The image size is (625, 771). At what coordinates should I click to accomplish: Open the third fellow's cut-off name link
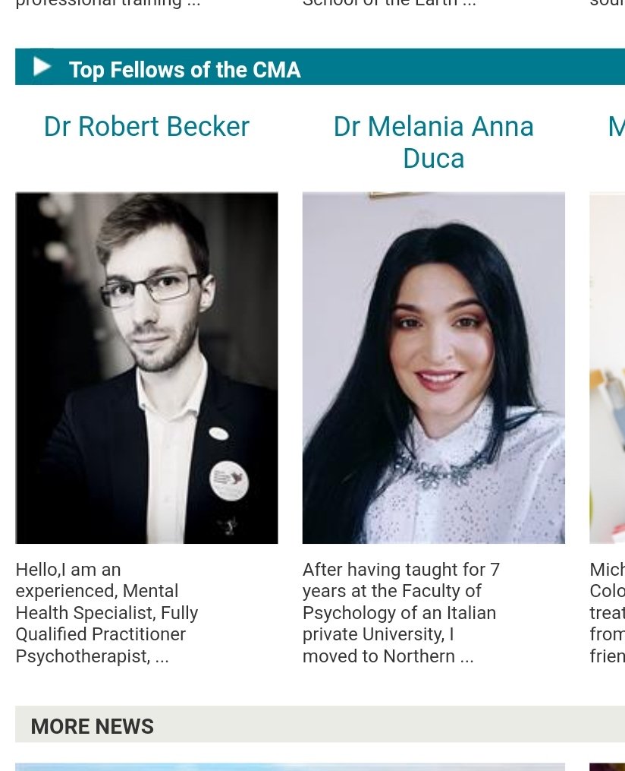(616, 126)
